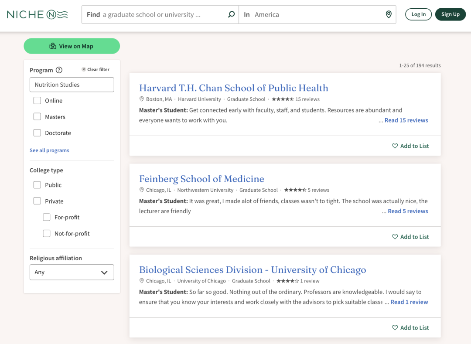Image resolution: width=471 pixels, height=344 pixels.
Task: Follow the Read 15 reviews link
Action: [406, 120]
